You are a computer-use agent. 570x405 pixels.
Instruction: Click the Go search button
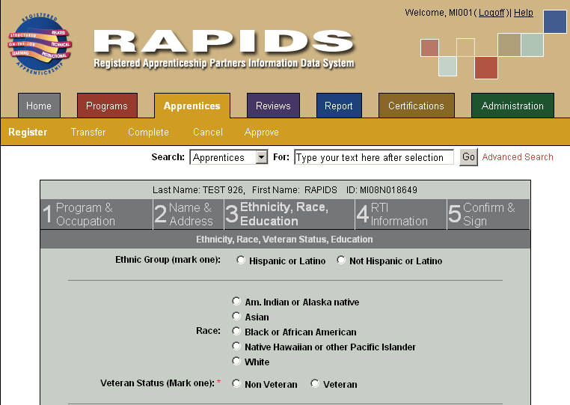pos(468,157)
